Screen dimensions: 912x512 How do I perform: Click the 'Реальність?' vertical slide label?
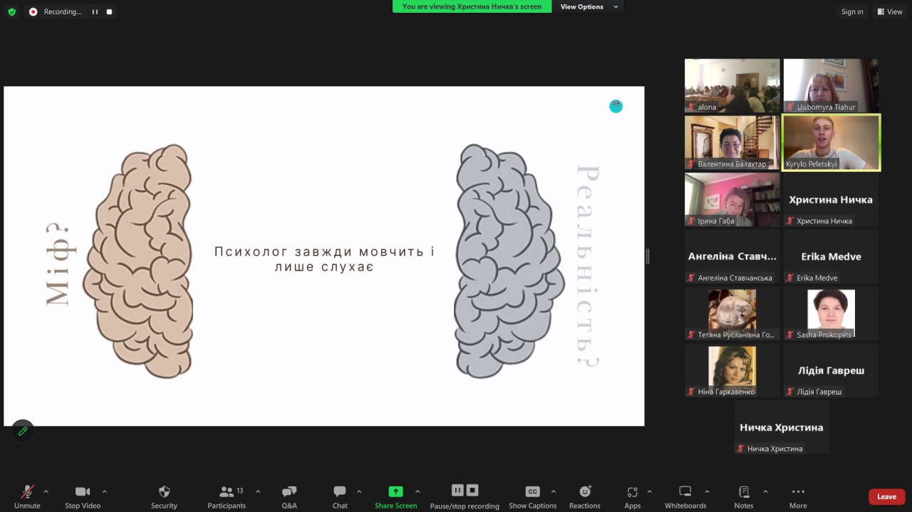pos(588,267)
